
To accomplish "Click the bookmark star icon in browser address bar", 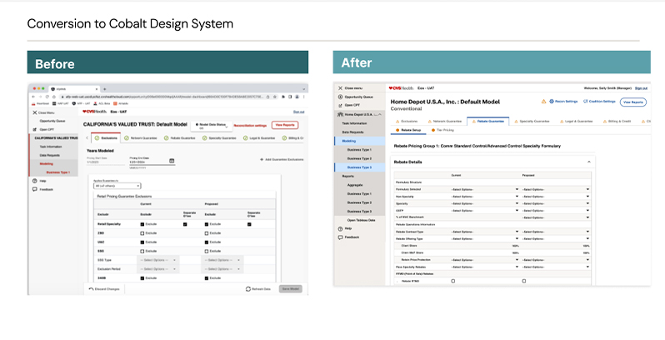I will [x=275, y=97].
